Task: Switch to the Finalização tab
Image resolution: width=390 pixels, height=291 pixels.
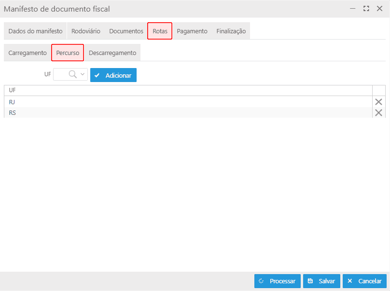Action: pyautogui.click(x=231, y=31)
